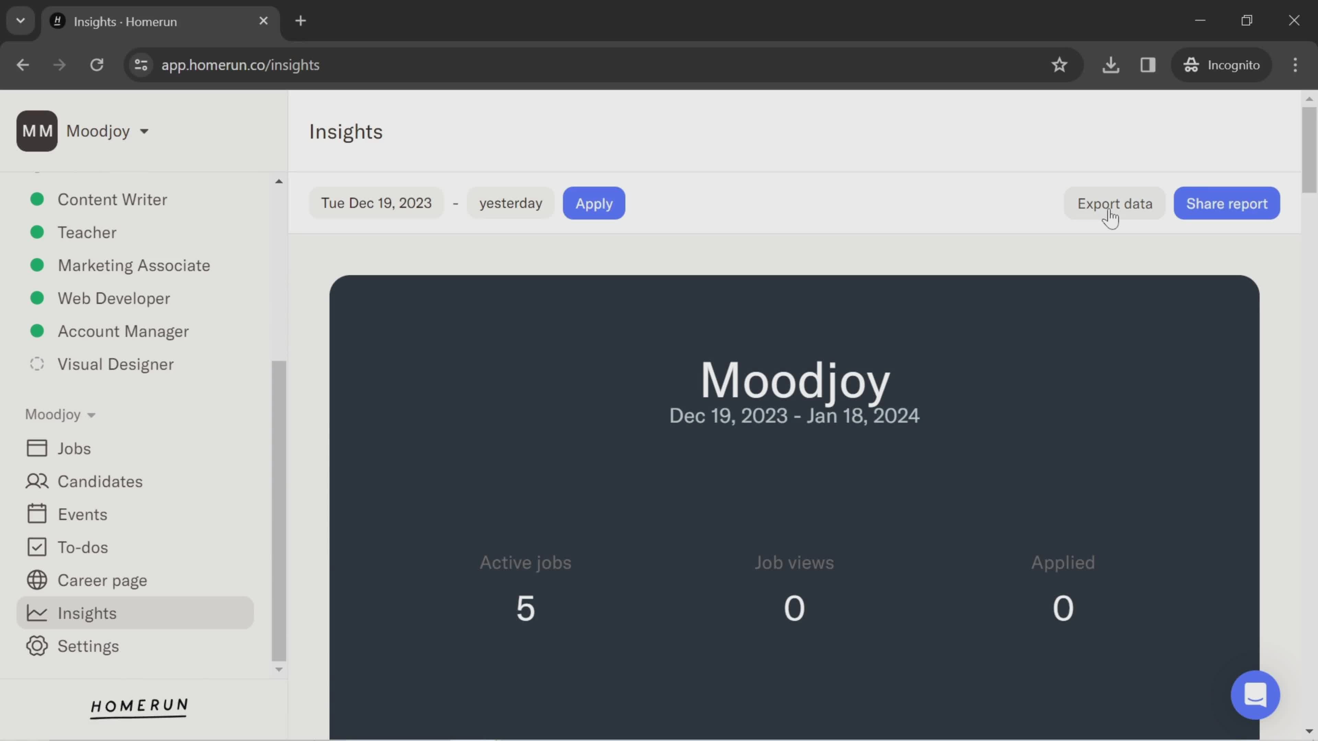Open the Career page section
Viewport: 1318px width, 741px height.
coord(102,580)
